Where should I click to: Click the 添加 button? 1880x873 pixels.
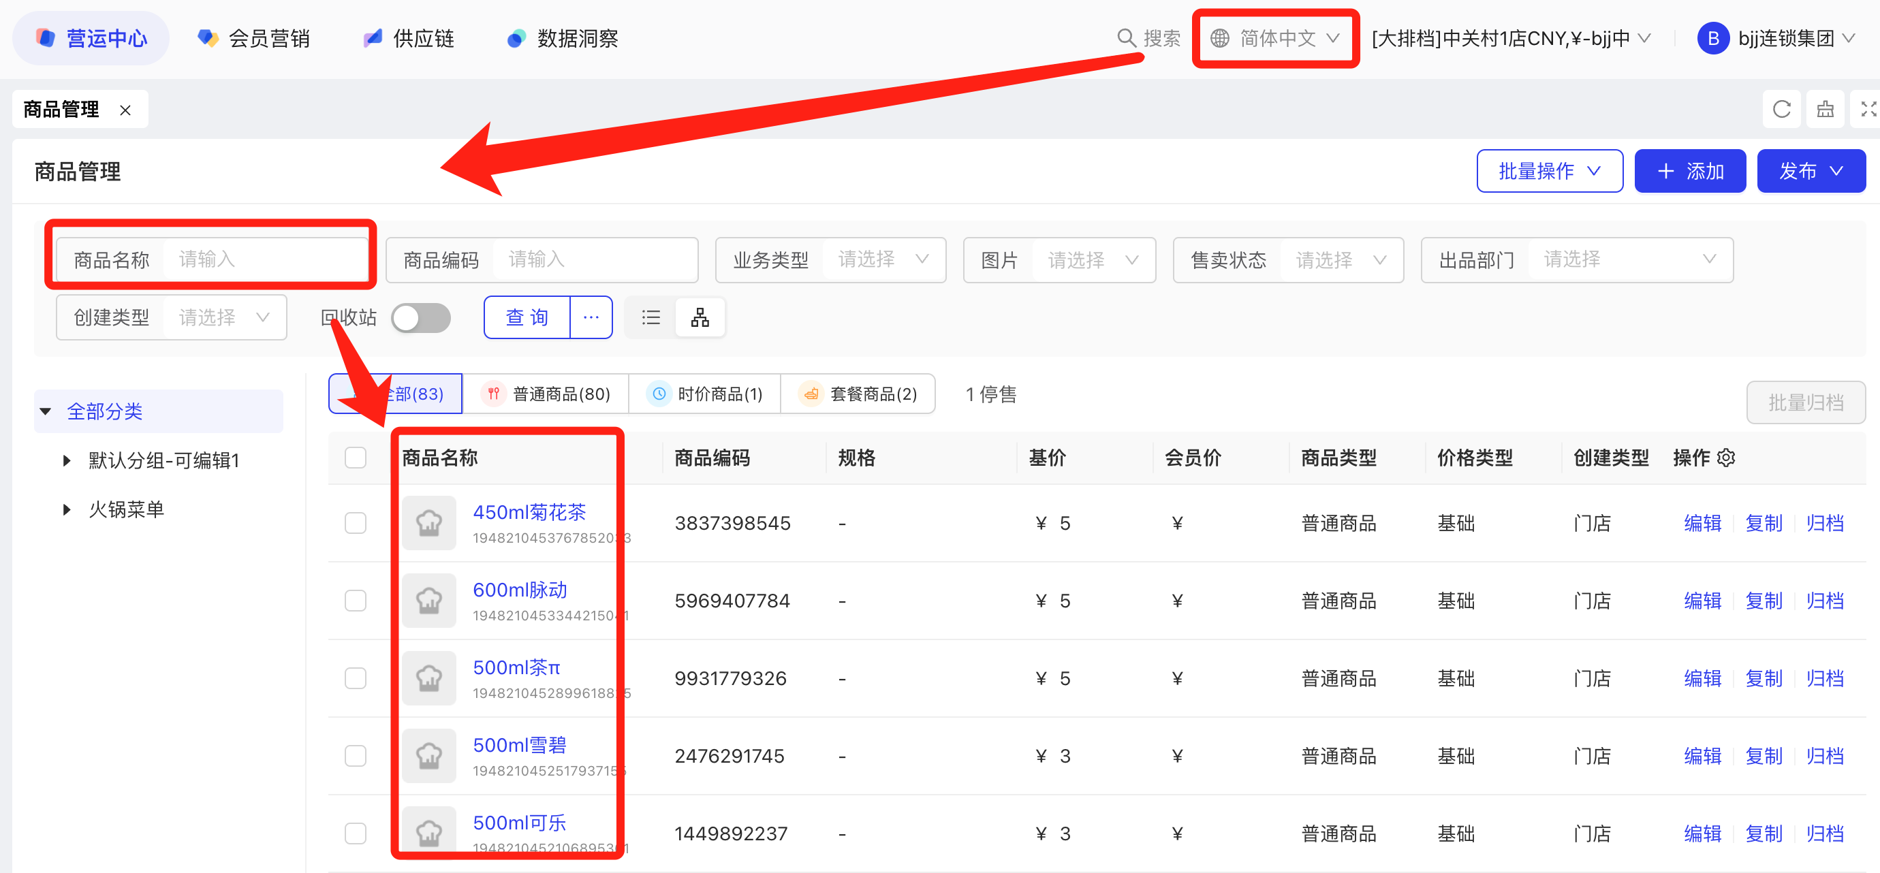click(1689, 172)
